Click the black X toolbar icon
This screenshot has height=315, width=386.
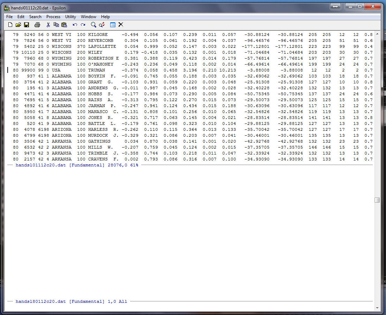121,25
